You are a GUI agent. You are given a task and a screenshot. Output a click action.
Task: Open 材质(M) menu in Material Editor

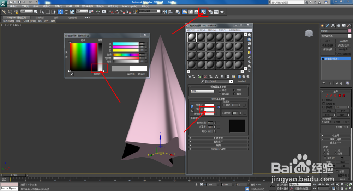202,30
